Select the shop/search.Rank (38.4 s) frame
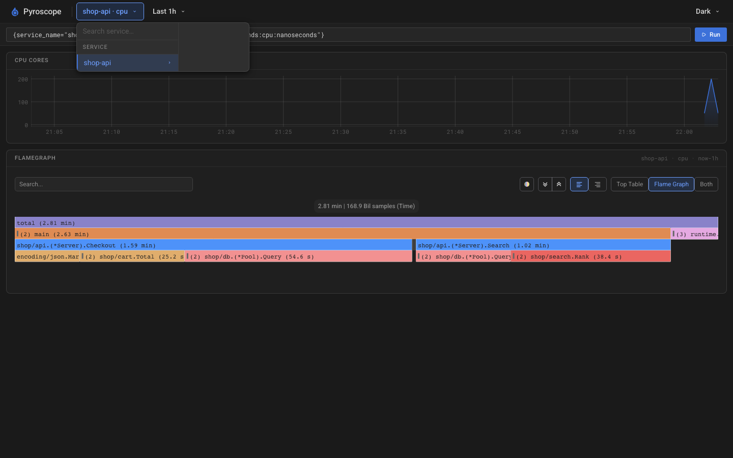The image size is (733, 458). [x=591, y=256]
